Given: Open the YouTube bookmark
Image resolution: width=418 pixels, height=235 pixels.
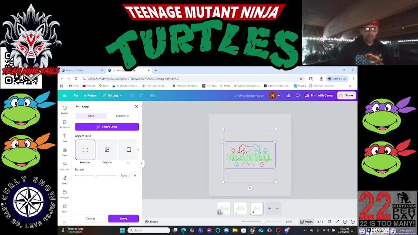Looking at the screenshot, I should point(89,86).
